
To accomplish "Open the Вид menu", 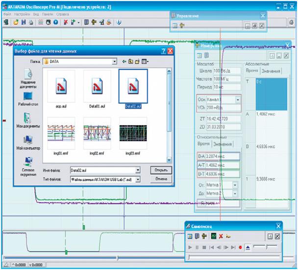I will [36, 14].
